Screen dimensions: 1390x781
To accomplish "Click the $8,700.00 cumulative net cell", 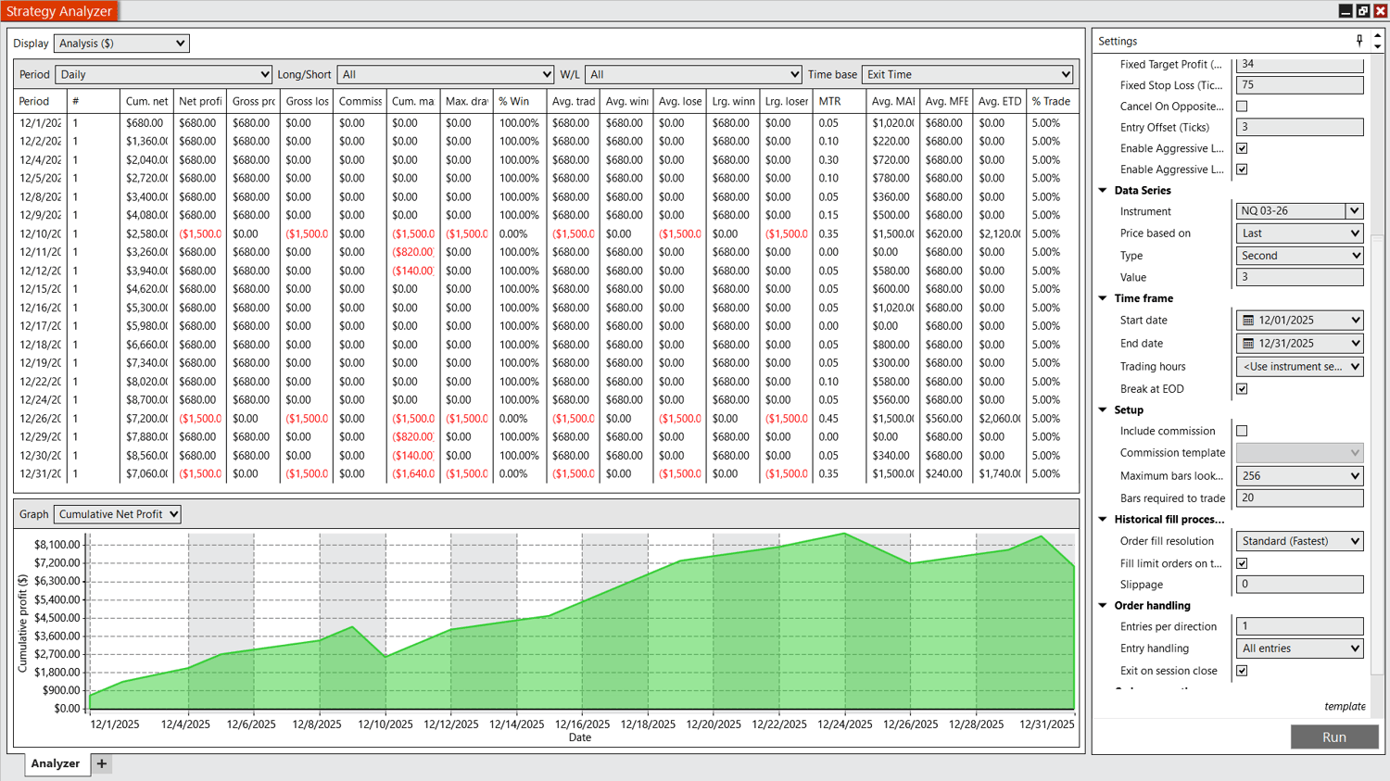I will (x=146, y=400).
